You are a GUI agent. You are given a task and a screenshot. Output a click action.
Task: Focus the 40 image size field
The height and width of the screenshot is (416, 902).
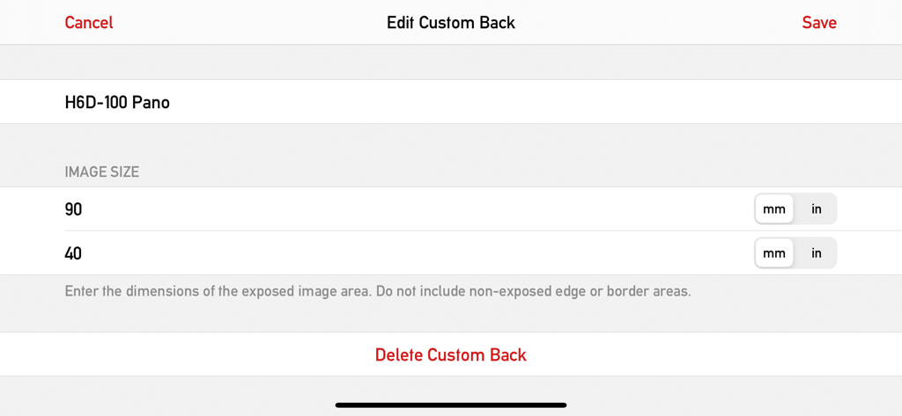[352, 253]
